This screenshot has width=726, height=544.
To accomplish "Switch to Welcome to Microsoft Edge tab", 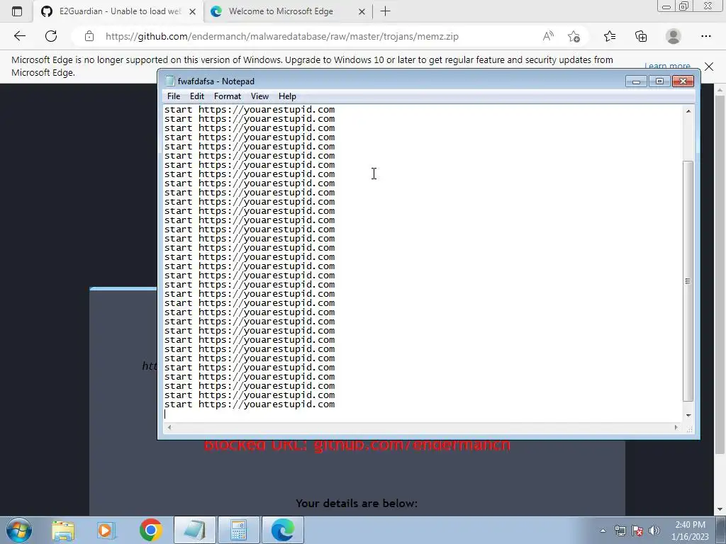I will click(288, 11).
